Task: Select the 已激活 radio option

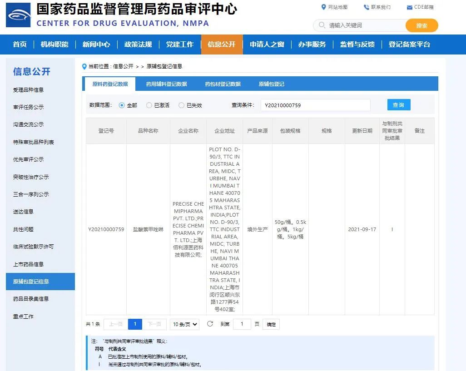Action: click(149, 105)
